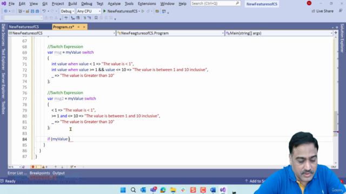Image resolution: width=346 pixels, height=194 pixels.
Task: Open the user account badge
Action: (x=309, y=3)
